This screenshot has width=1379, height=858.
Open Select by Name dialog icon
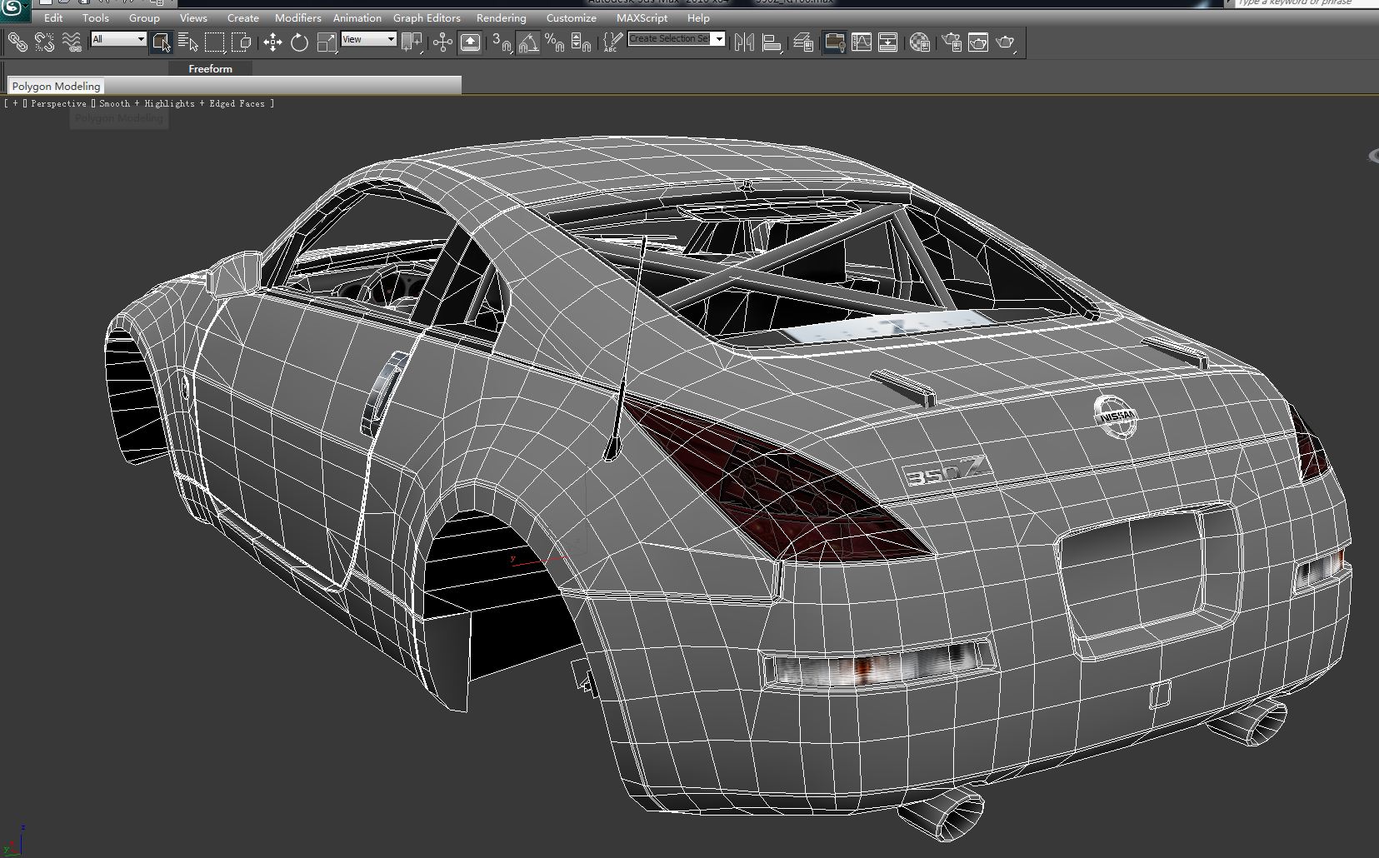188,42
